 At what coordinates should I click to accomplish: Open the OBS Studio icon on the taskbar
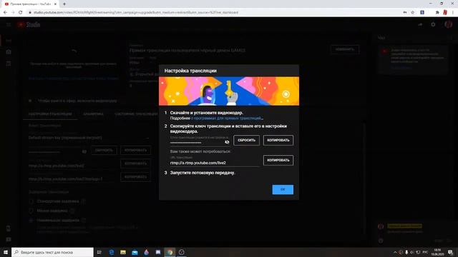[x=181, y=252]
